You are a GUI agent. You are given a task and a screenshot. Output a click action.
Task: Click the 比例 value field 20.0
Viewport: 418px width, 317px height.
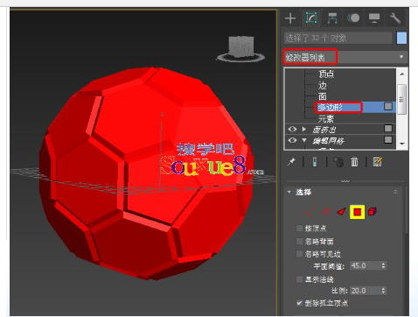coord(365,291)
